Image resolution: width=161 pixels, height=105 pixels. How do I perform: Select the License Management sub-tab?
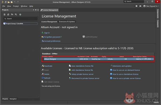pos(49,22)
